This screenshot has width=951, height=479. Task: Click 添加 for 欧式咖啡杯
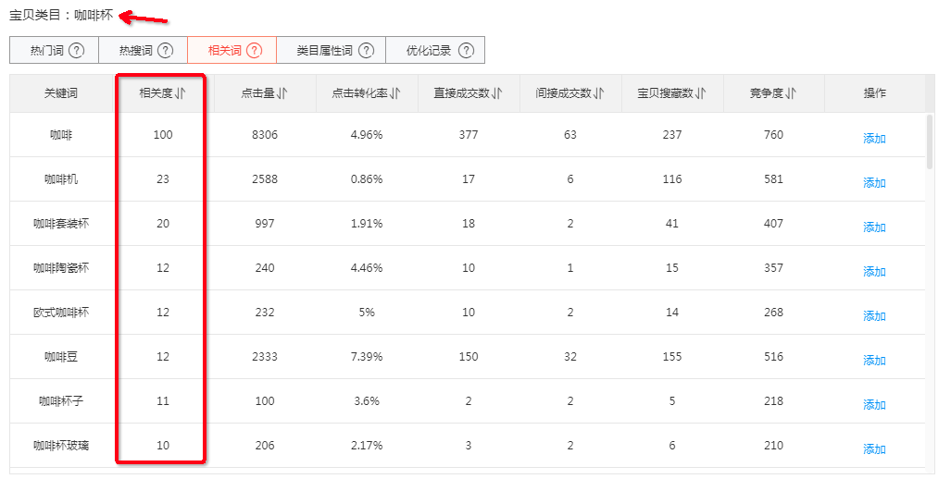[874, 316]
